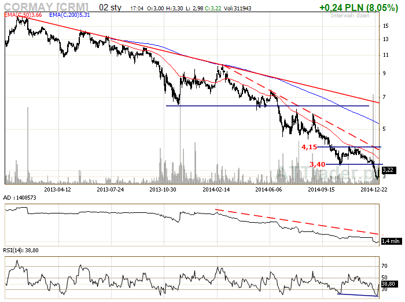This screenshot has width=405, height=302.
Task: Click the 4,15 resistance level label
Action: pyautogui.click(x=309, y=147)
